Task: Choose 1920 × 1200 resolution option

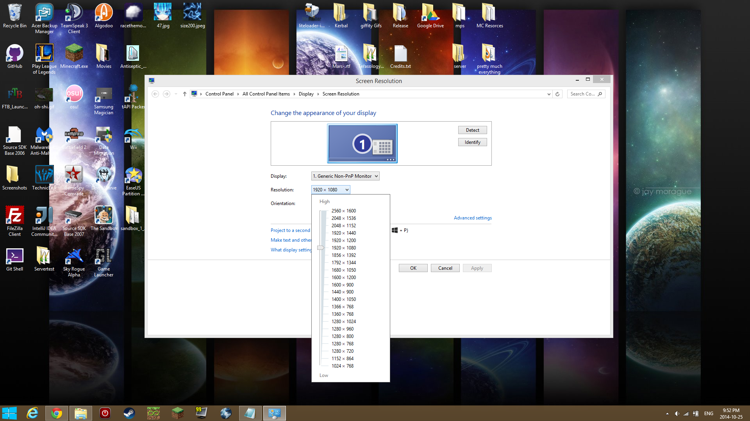Action: point(344,241)
